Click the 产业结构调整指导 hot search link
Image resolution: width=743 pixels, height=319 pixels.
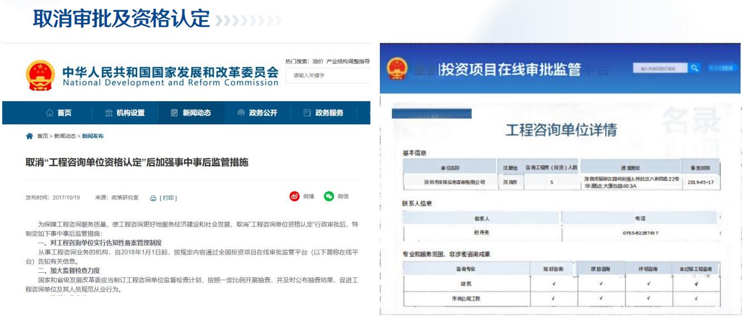click(x=348, y=61)
